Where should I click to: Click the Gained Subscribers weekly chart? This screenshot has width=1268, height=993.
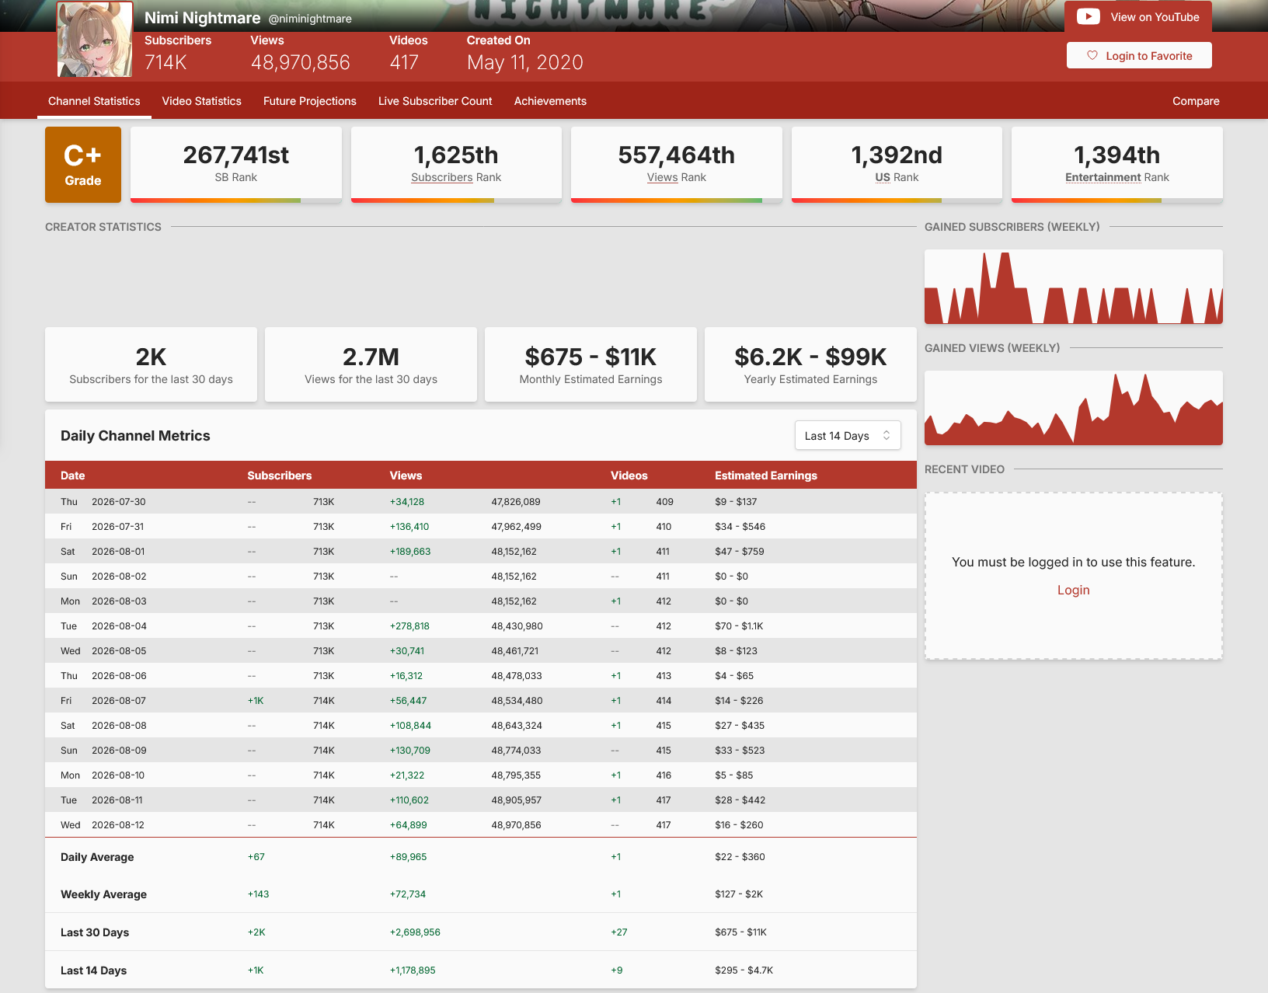coord(1073,287)
